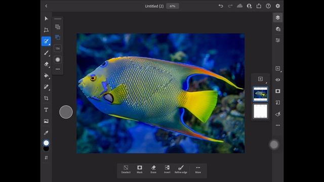
Task: Select the Paint Bucket fill tool
Action: pyautogui.click(x=46, y=75)
